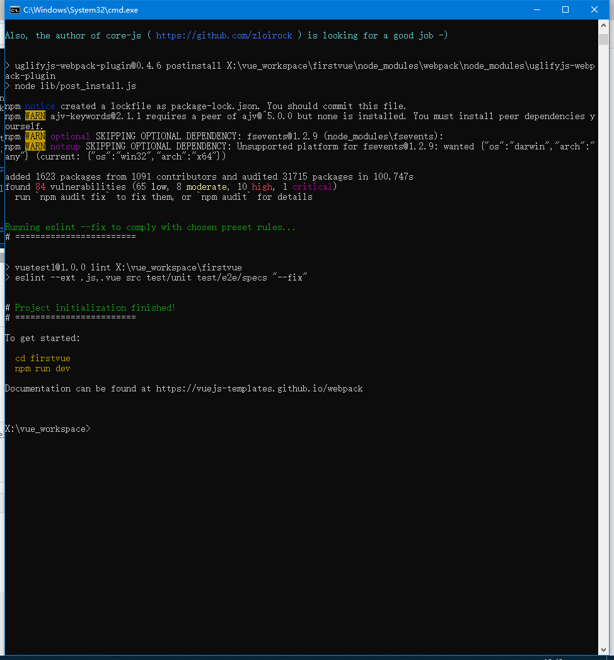Click the 'npm run dev' command text
Viewport: 614px width, 660px height.
tap(42, 368)
